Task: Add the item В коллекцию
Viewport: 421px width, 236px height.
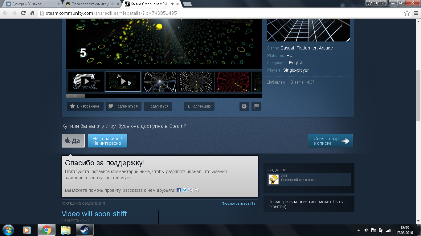Action: [x=199, y=106]
